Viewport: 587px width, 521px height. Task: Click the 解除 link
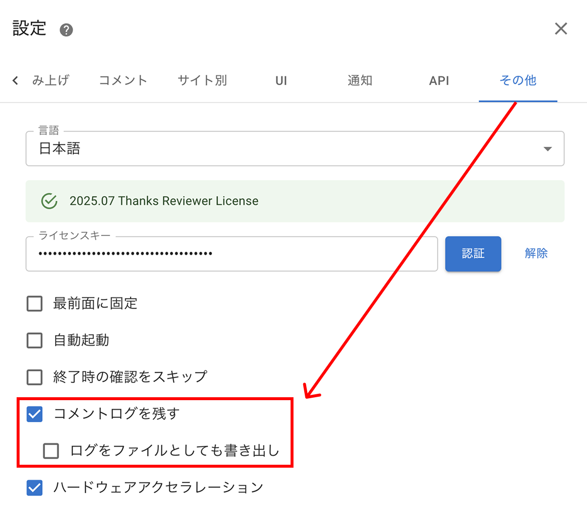[x=536, y=253]
